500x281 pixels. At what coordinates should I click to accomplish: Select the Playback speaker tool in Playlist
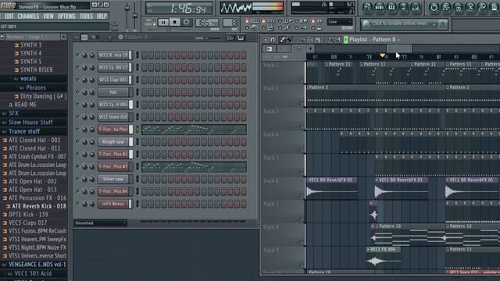(338, 40)
